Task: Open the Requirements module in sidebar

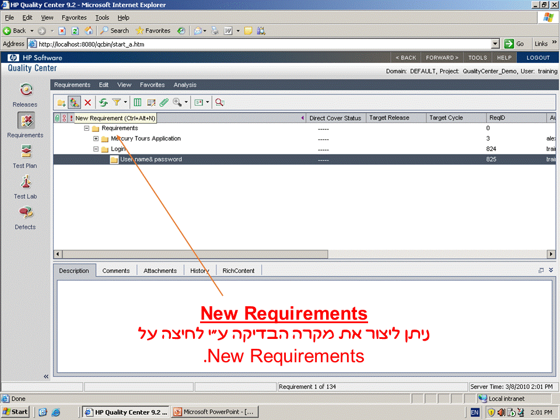Action: tap(25, 125)
